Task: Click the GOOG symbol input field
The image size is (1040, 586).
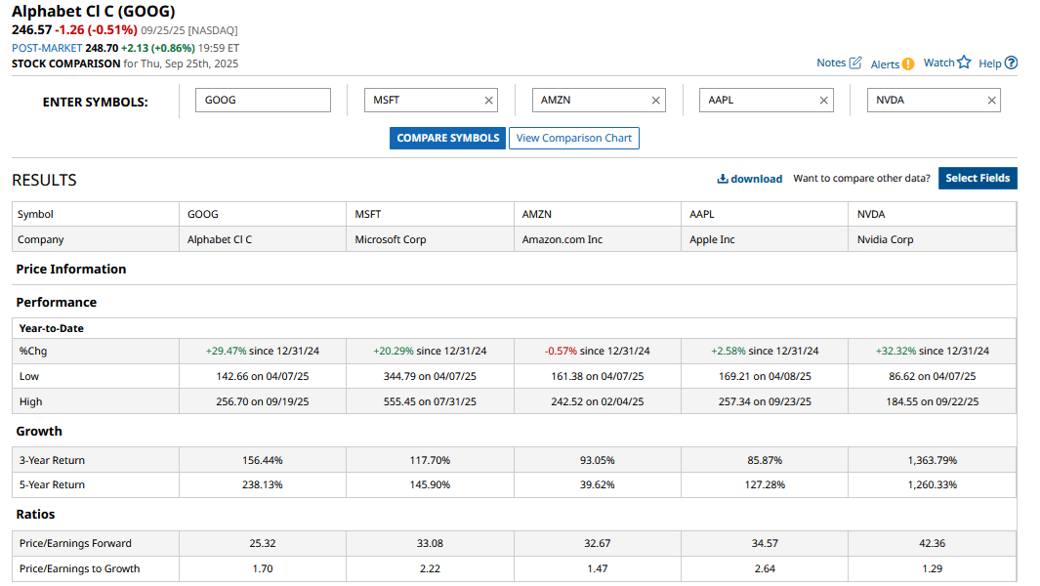Action: [x=263, y=101]
